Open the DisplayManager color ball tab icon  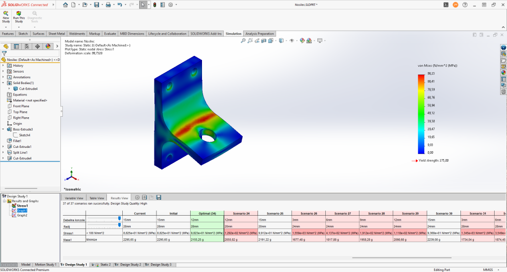tap(48, 46)
